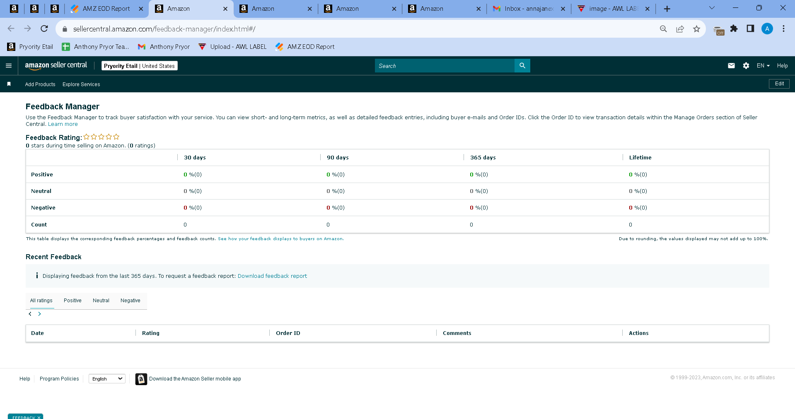
Task: Open the browser zoom magnifier icon
Action: pos(663,29)
